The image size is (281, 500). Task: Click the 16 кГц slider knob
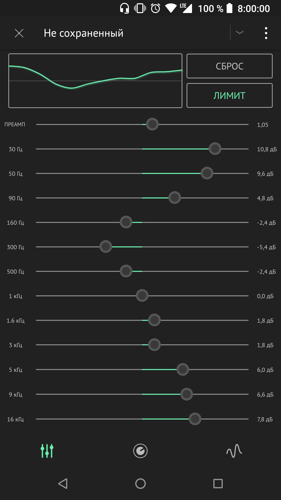195,419
